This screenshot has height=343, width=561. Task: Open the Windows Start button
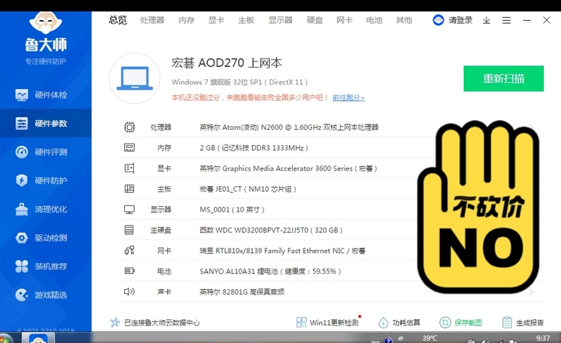5,338
